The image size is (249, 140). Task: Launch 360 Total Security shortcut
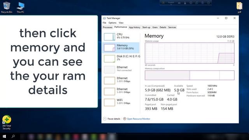7,122
